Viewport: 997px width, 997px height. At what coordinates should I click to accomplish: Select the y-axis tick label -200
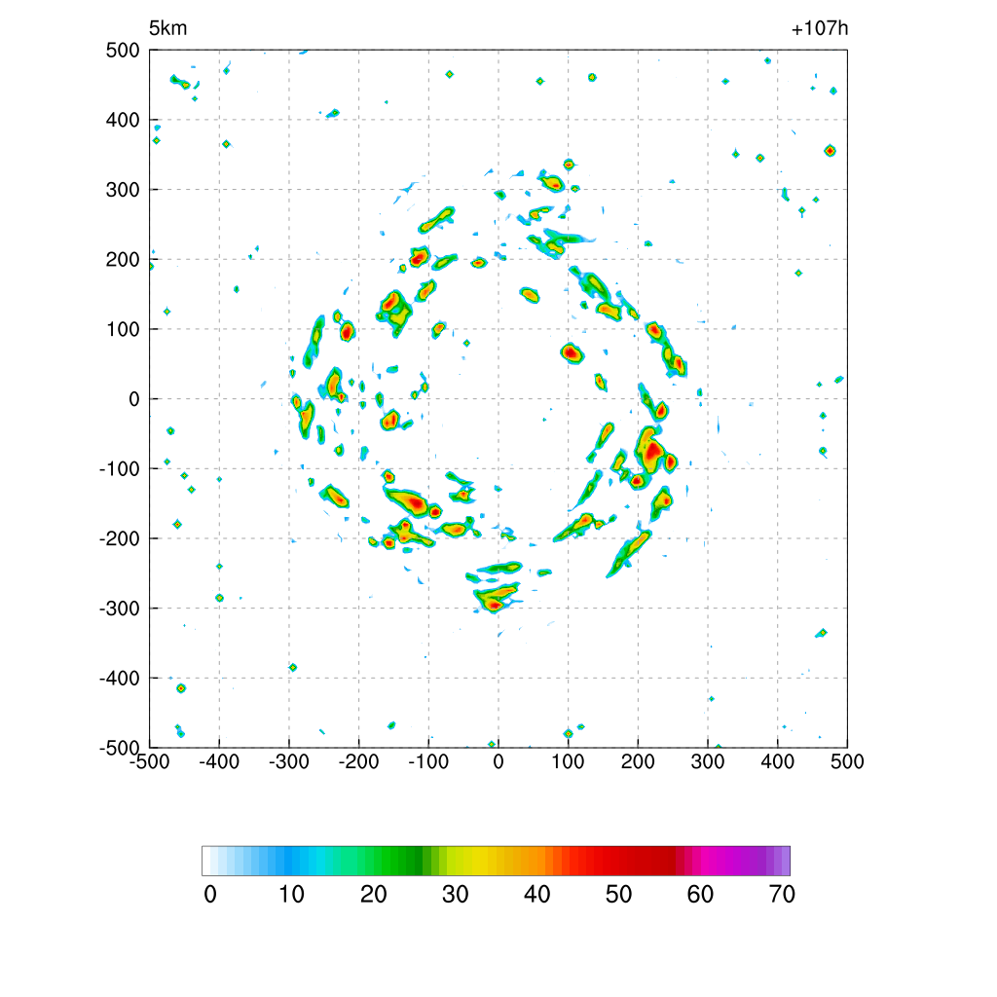[x=120, y=538]
